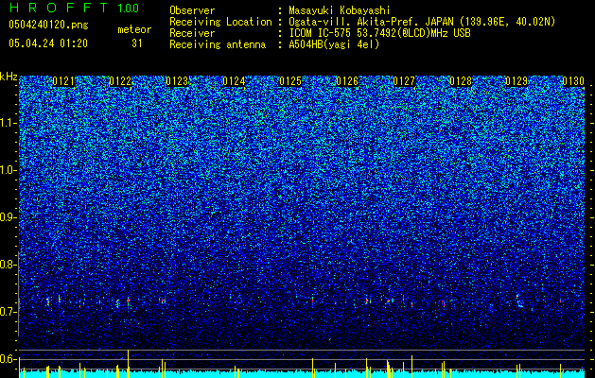Click the 0129 time marker
The image size is (595, 378).
pyautogui.click(x=516, y=81)
